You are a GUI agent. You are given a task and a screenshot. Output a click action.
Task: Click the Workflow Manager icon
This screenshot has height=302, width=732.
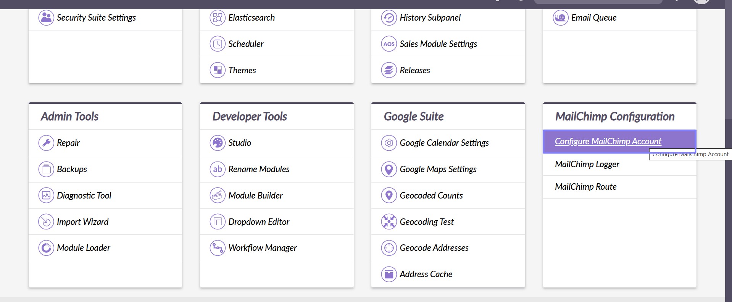coord(218,248)
